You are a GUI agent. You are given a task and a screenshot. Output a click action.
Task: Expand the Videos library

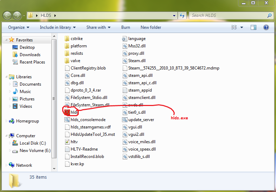[x=10, y=106]
